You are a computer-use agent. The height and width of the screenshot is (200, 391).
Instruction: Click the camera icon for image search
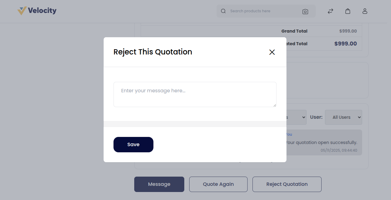click(x=305, y=11)
